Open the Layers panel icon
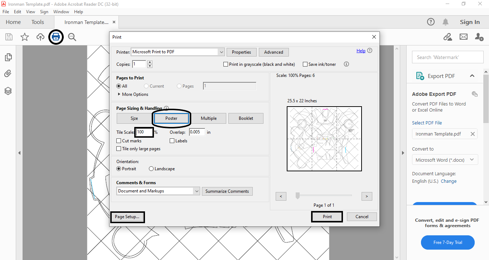The height and width of the screenshot is (260, 489). coord(8,91)
